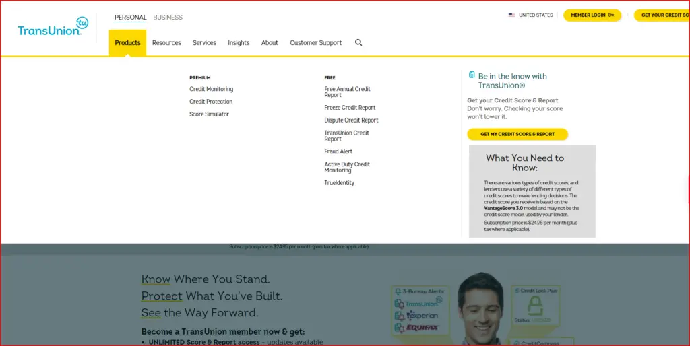Click GET MY CREDIT SCORE & REPORT button

point(517,134)
